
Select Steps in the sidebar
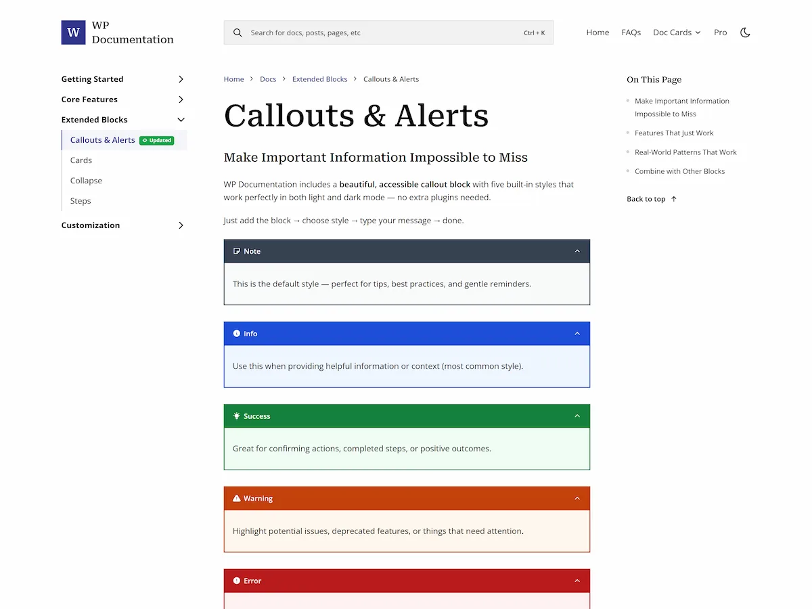[x=81, y=201]
